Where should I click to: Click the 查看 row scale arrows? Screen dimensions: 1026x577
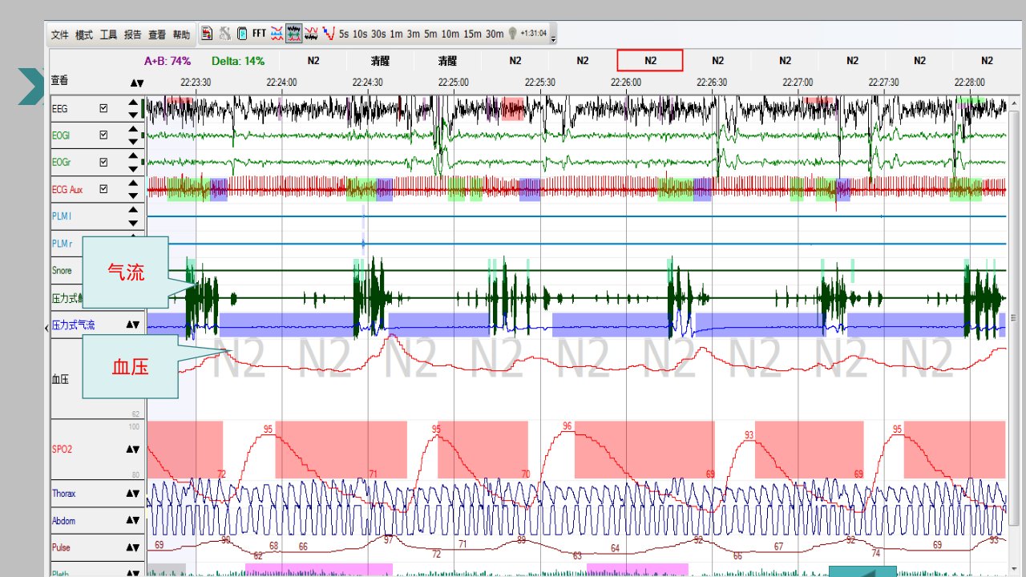click(x=137, y=83)
